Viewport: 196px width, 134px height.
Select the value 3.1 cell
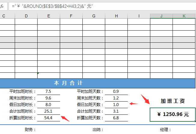tap(116, 111)
